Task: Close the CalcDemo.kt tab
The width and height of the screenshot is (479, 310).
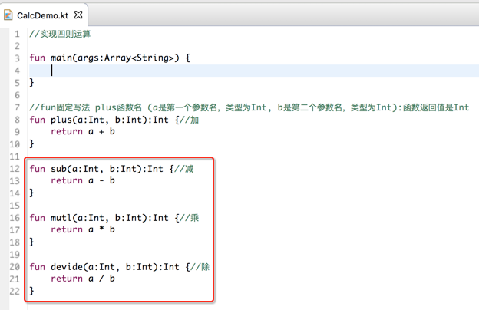Action: pos(78,15)
